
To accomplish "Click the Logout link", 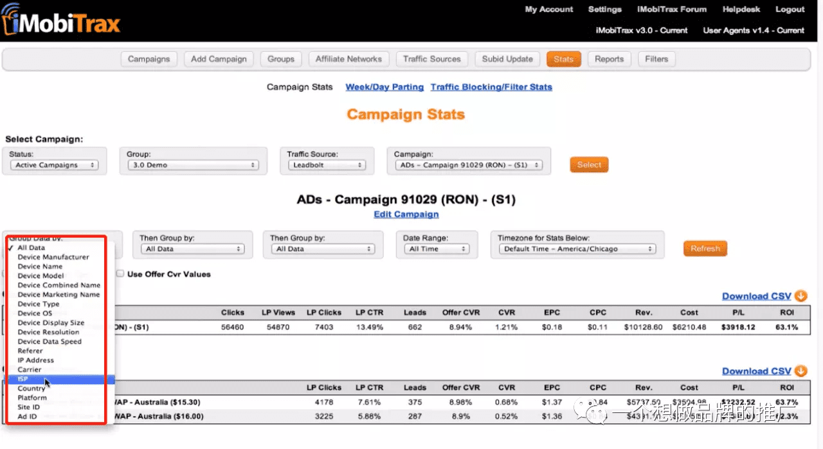I will [790, 10].
